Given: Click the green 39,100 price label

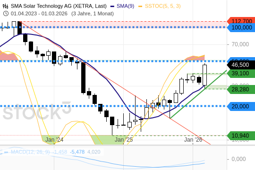Looking at the screenshot, I should point(241,73).
